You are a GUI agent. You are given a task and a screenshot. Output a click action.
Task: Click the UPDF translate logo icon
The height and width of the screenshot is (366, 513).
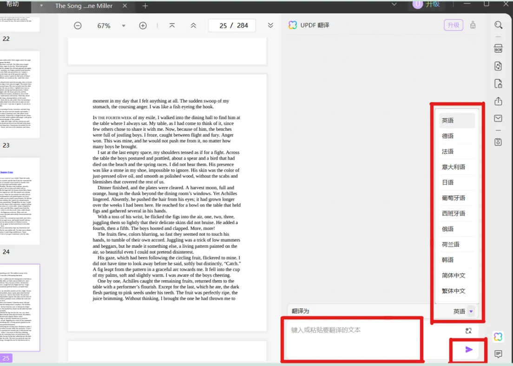pyautogui.click(x=292, y=25)
